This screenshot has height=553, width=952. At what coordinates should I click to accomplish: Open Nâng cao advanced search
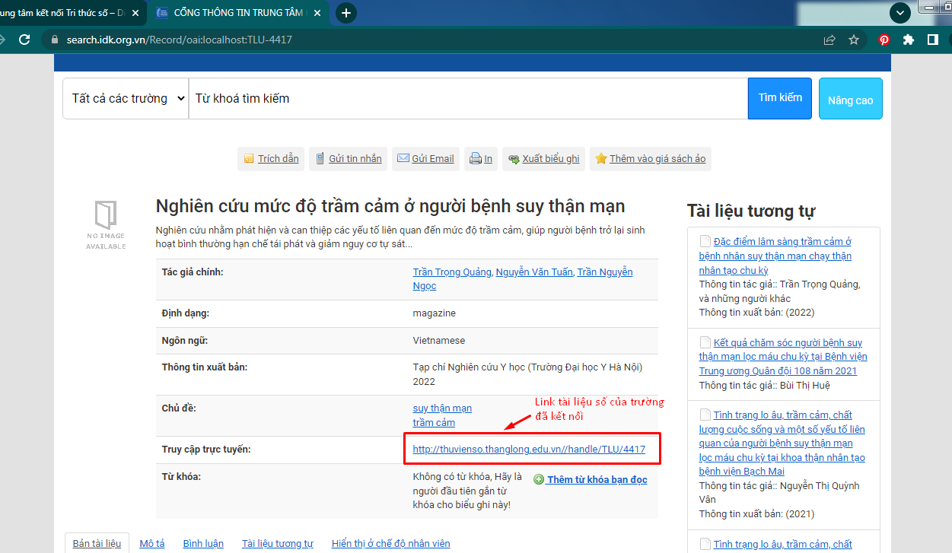pos(851,99)
